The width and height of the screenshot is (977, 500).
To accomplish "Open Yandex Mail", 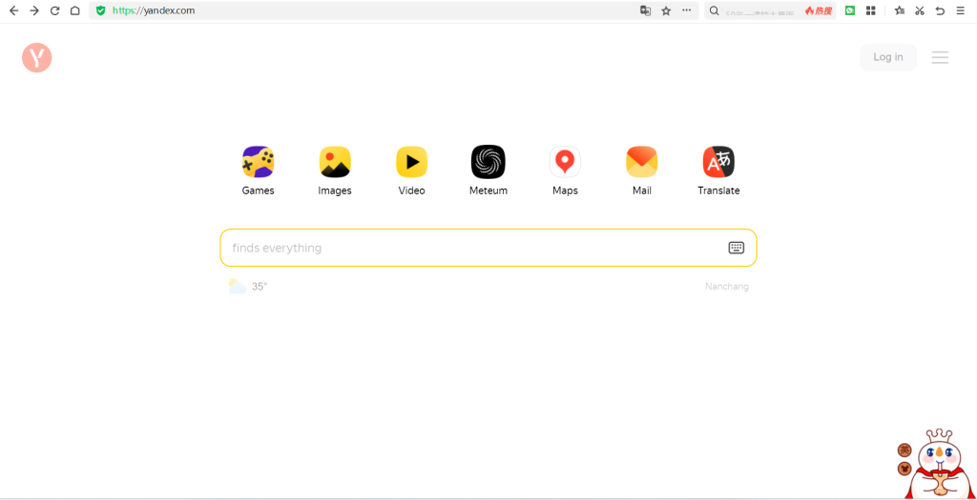I will coord(641,162).
